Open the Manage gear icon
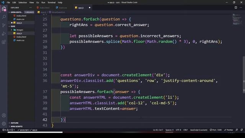 coord(4,123)
